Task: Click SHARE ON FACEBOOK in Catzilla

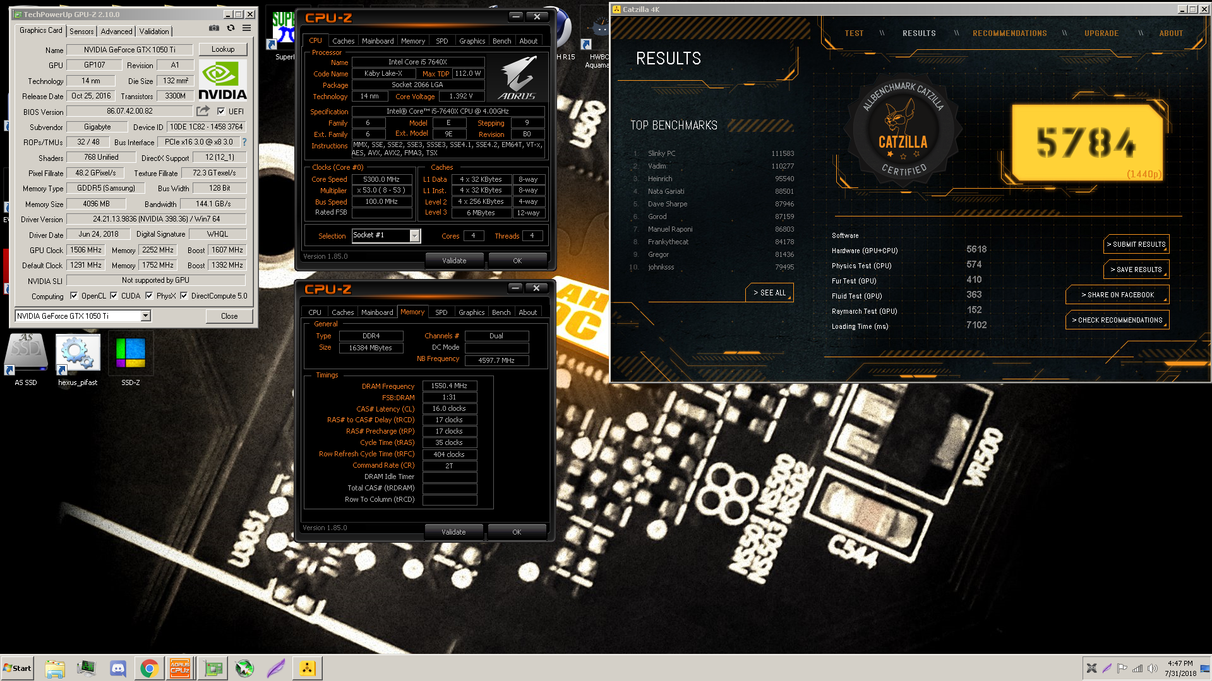Action: click(x=1117, y=295)
